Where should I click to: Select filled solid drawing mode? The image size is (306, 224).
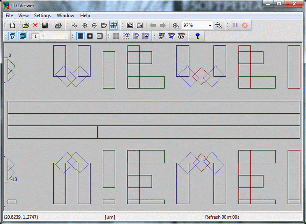80,36
